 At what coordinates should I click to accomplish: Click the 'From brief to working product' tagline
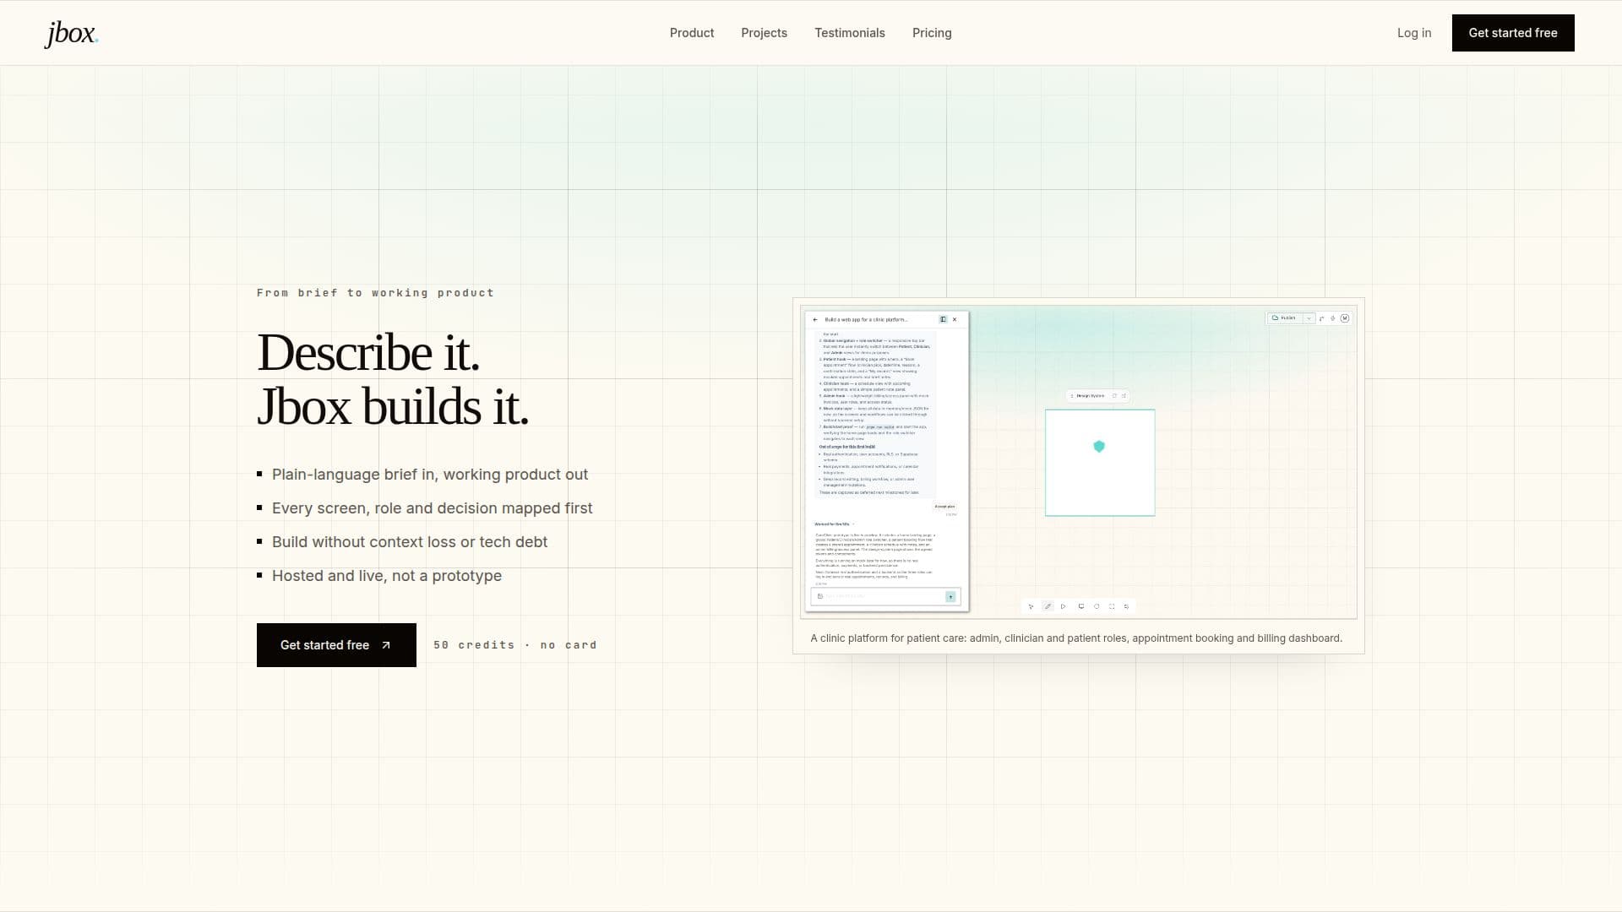(375, 293)
